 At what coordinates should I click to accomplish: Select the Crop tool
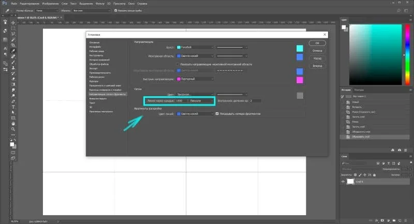pyautogui.click(x=13, y=45)
